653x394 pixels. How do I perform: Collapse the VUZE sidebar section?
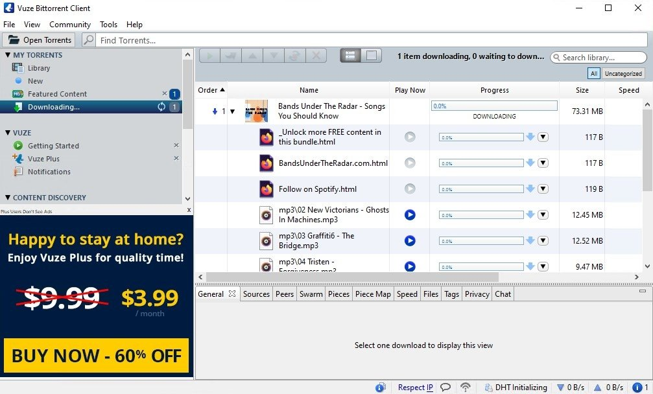tap(8, 133)
